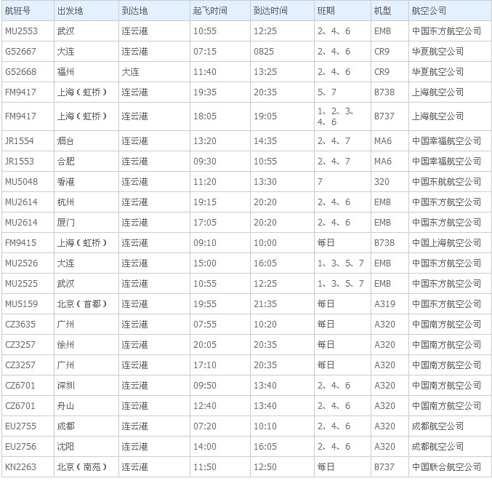Click the 起飞时间 column header
The image size is (492, 481).
209,12
